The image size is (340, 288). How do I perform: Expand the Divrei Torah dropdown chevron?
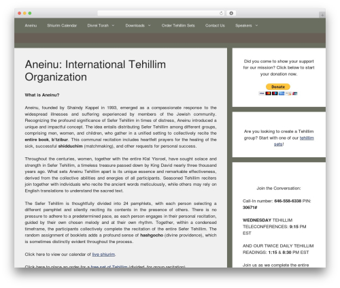click(x=113, y=25)
